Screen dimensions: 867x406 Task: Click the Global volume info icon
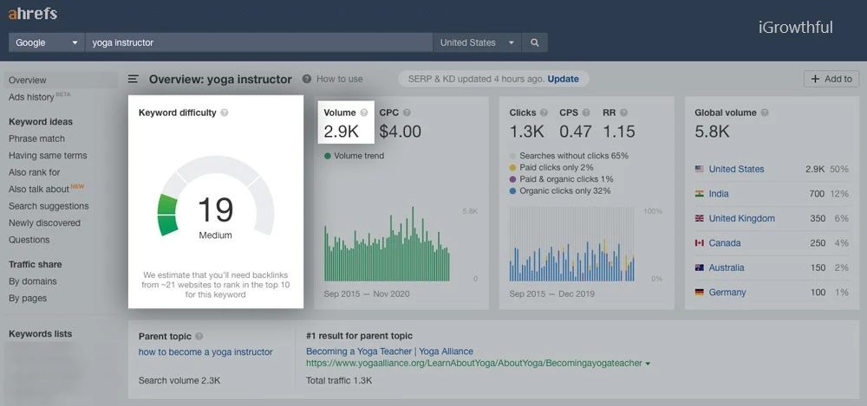pos(765,113)
